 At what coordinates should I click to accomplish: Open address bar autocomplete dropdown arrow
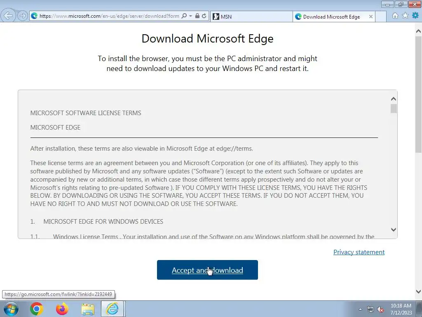coord(190,16)
